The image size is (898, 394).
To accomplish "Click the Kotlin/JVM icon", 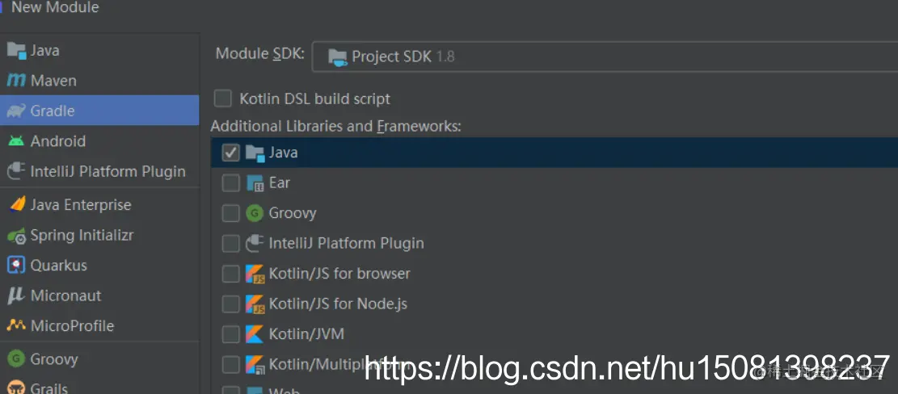I will 255,334.
